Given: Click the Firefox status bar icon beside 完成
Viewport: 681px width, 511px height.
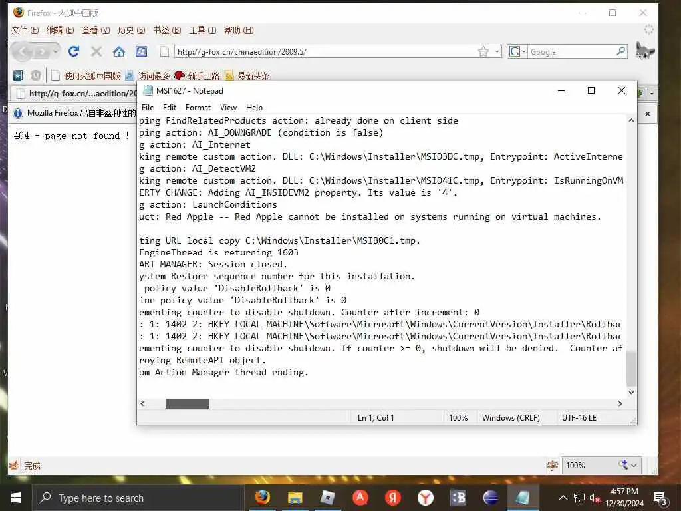Looking at the screenshot, I should (x=14, y=466).
